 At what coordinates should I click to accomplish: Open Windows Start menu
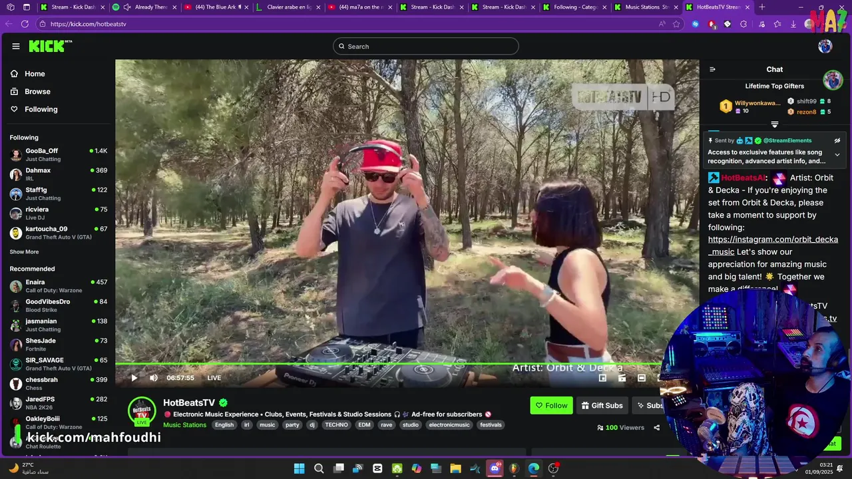[300, 468]
